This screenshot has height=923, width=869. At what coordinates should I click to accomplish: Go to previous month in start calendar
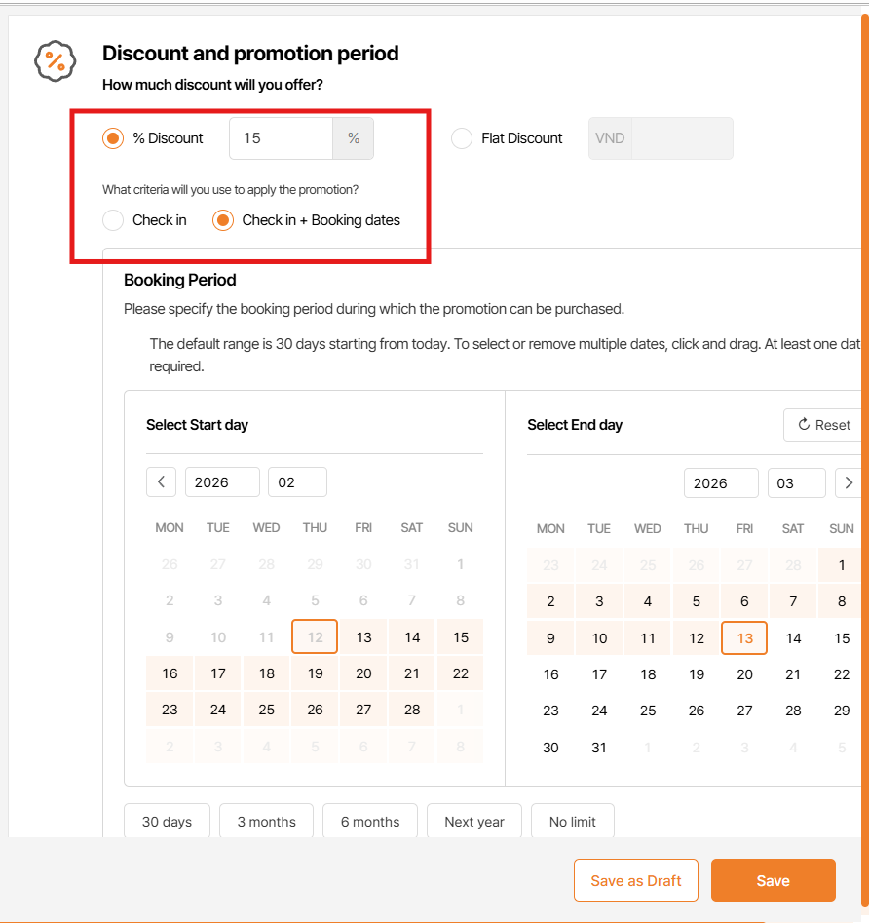(x=161, y=482)
